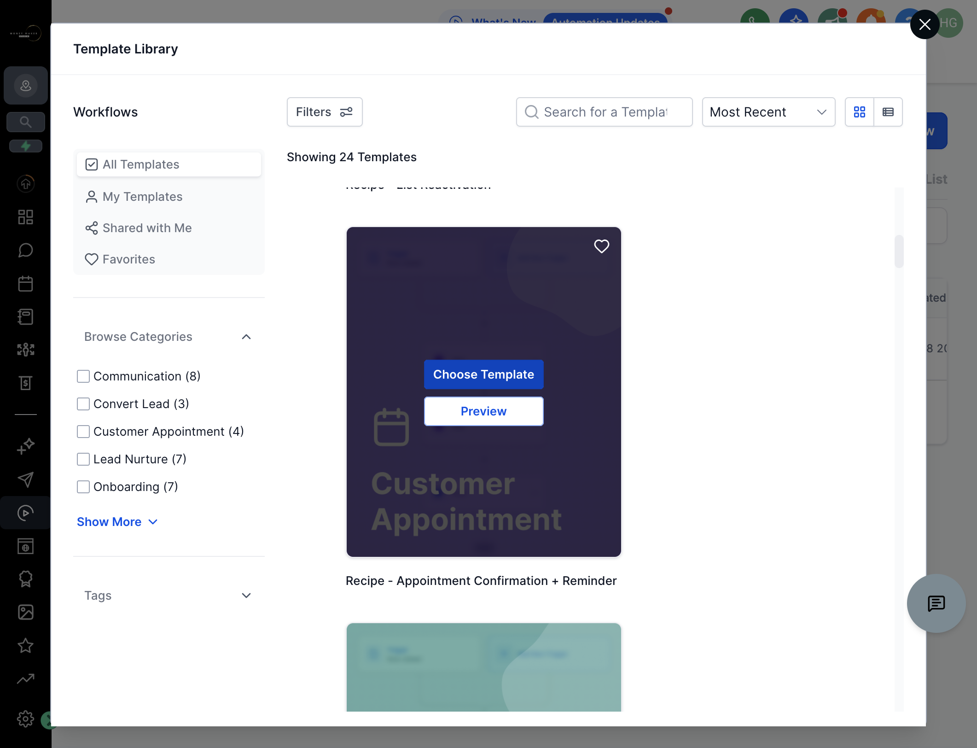The height and width of the screenshot is (748, 977).
Task: Open the lightning quick actions icon
Action: [x=26, y=146]
